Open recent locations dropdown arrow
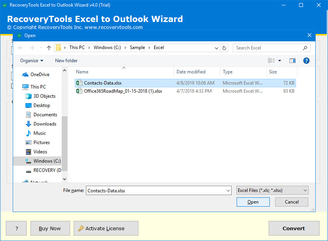 tap(41, 48)
